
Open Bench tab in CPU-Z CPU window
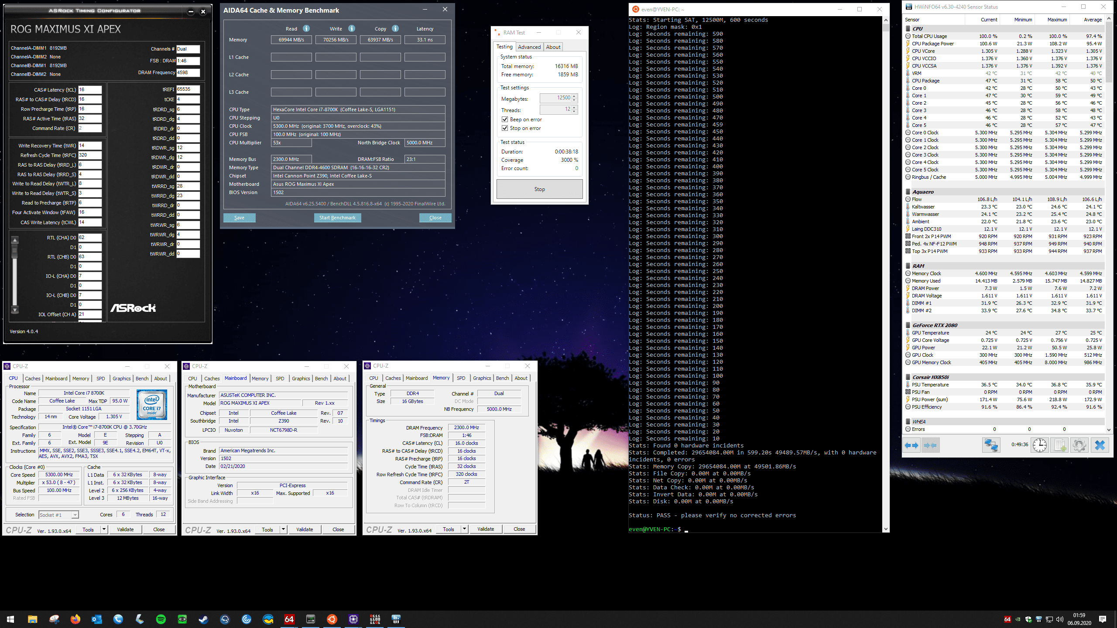[142, 379]
